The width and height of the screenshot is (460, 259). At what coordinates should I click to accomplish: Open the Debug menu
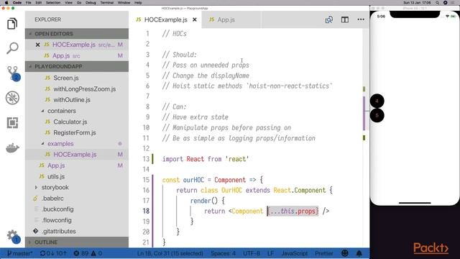[x=91, y=3]
